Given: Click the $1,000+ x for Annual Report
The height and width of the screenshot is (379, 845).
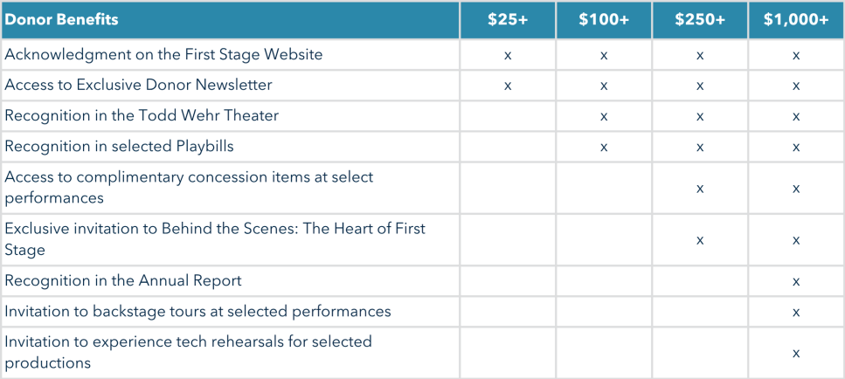Looking at the screenshot, I should (x=796, y=282).
